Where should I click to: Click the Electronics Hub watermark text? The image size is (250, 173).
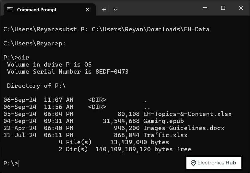[x=217, y=163]
